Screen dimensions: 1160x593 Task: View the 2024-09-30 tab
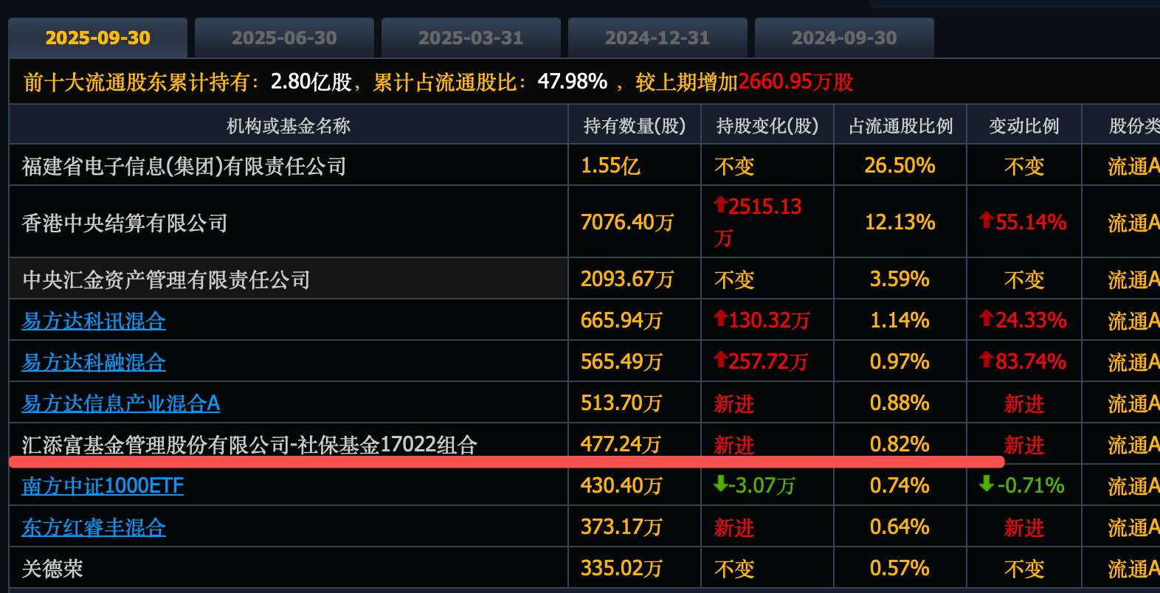(844, 38)
